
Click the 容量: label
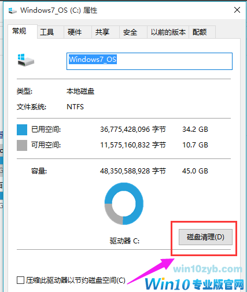(39, 171)
